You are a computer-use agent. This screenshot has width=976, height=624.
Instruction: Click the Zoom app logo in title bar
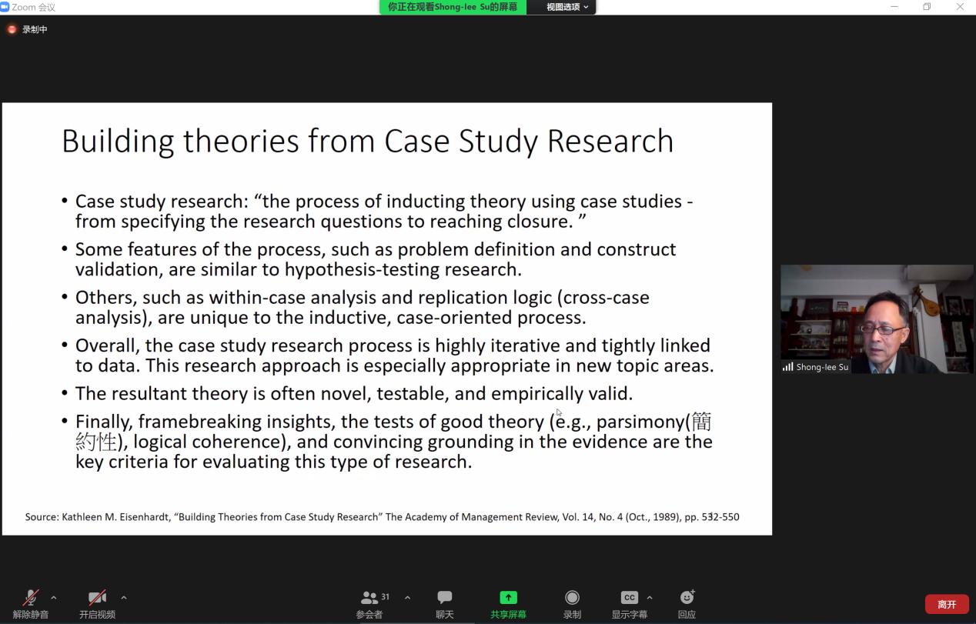tap(5, 7)
